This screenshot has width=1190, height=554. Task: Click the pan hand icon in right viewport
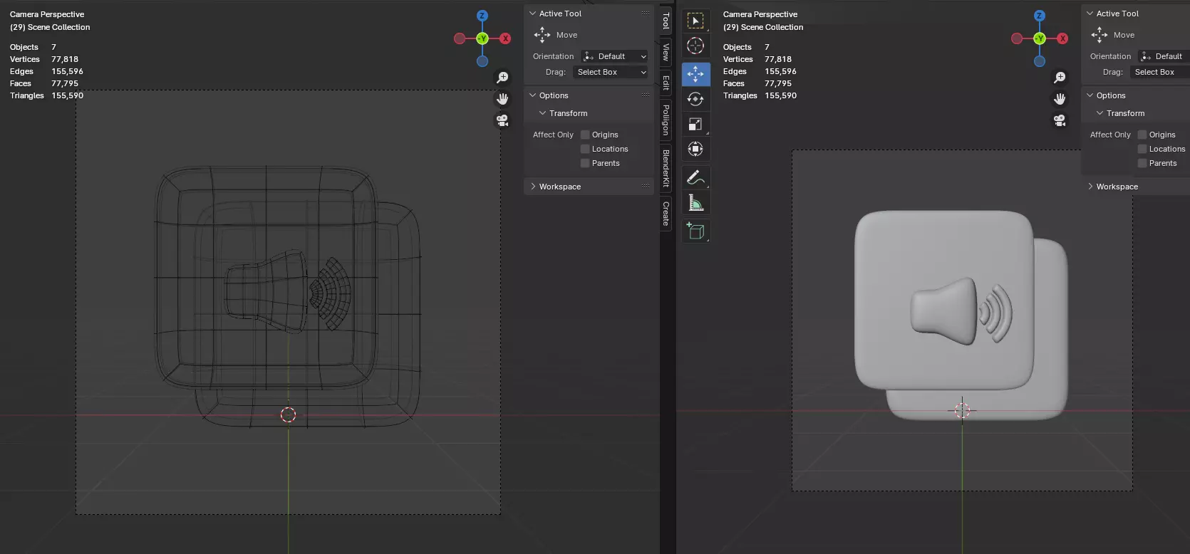[x=1060, y=99]
